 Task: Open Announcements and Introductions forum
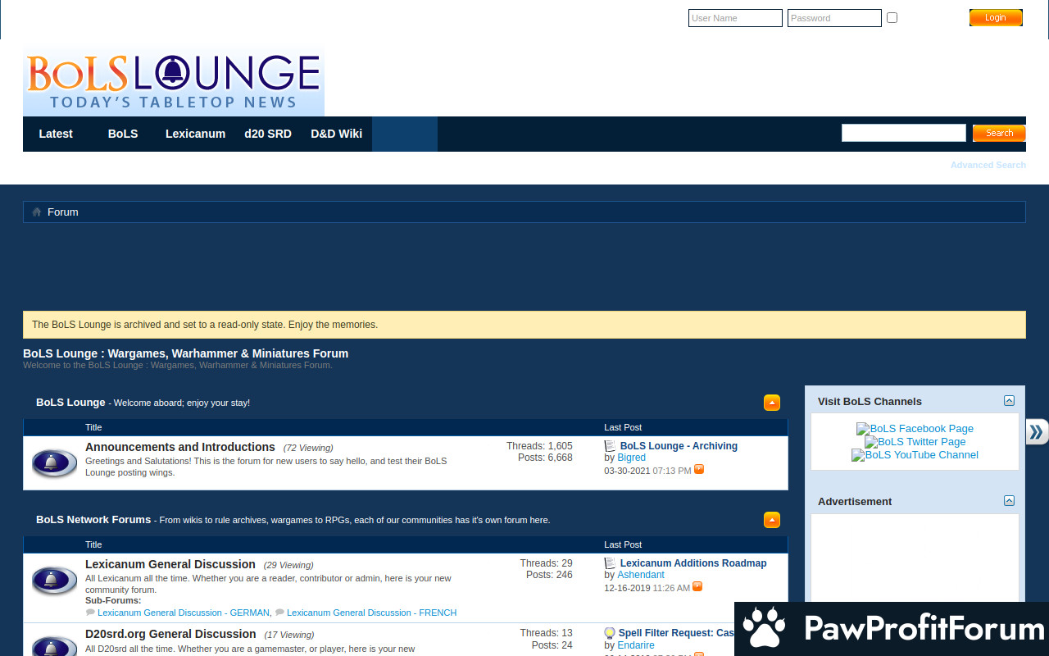pyautogui.click(x=180, y=447)
